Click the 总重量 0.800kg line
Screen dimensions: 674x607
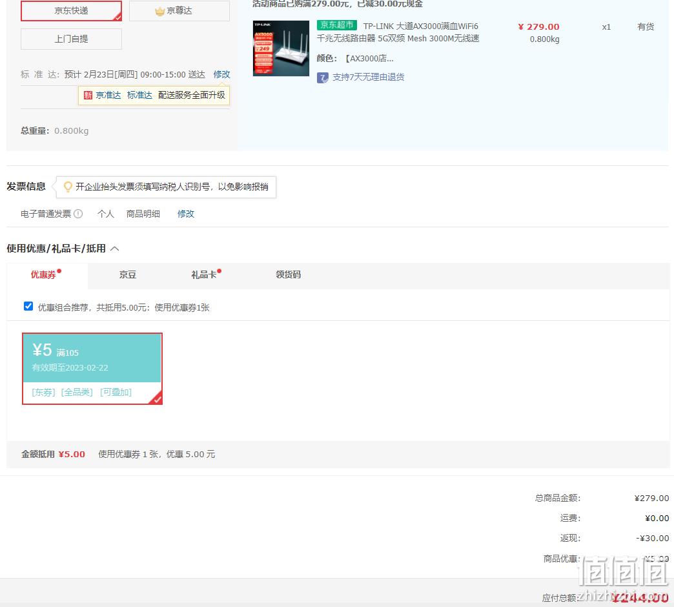(x=55, y=130)
